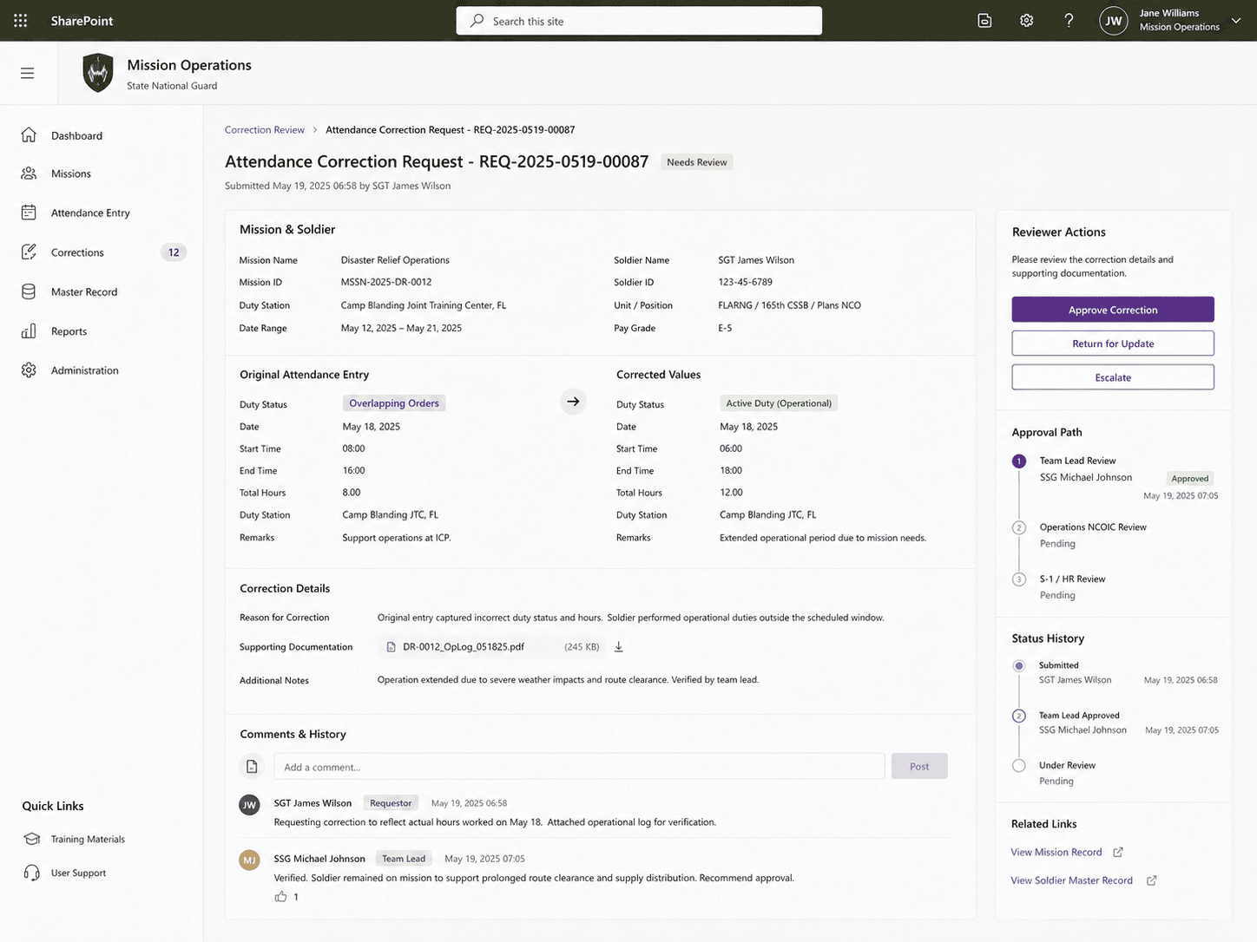The width and height of the screenshot is (1257, 942).
Task: Click the Training Materials graduation cap icon
Action: [x=32, y=839]
